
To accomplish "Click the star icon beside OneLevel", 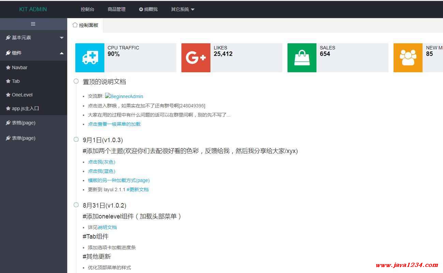I will point(8,95).
